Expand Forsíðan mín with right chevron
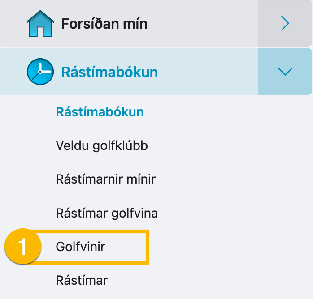Image resolution: width=313 pixels, height=299 pixels. click(285, 23)
